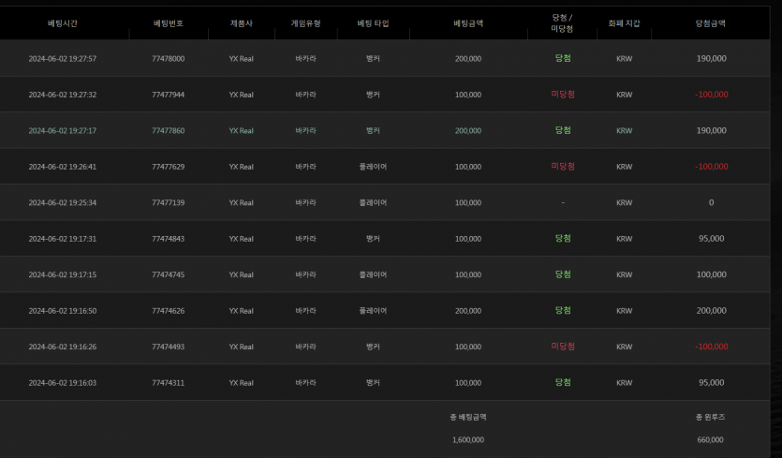
Task: Click timestamp 2024-06-02 19:16:26
Action: coord(63,347)
